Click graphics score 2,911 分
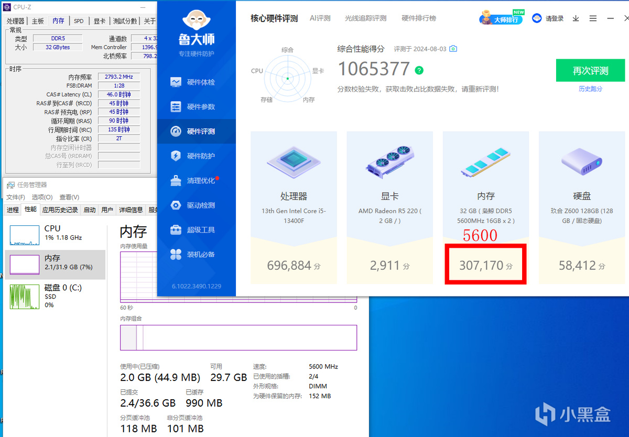 tap(389, 266)
